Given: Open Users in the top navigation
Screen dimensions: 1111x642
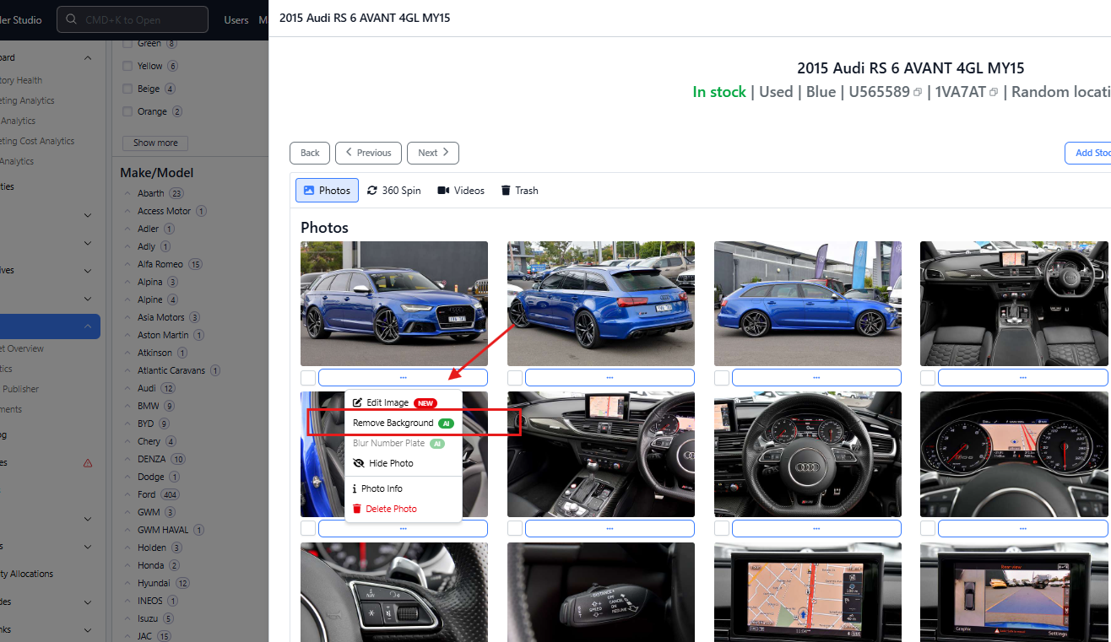Looking at the screenshot, I should pyautogui.click(x=236, y=20).
